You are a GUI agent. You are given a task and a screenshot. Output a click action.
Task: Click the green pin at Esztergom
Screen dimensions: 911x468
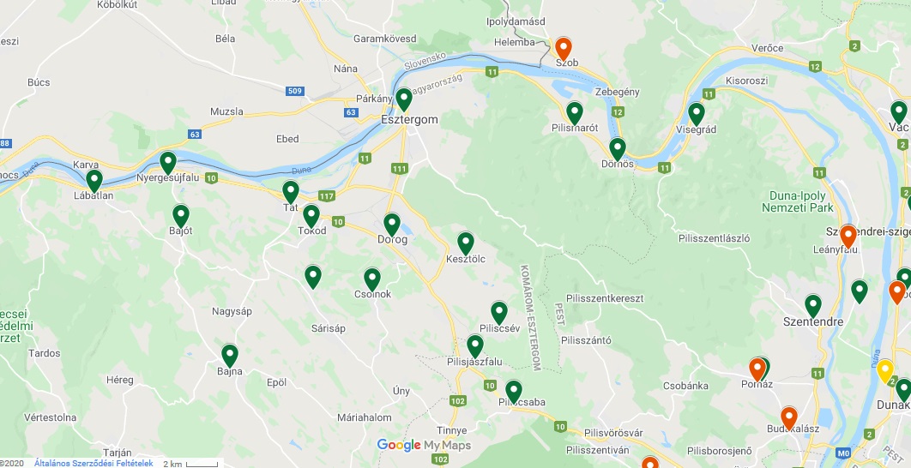pyautogui.click(x=404, y=99)
